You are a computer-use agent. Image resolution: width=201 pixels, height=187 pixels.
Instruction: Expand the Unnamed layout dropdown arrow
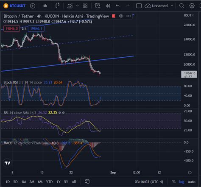click(172, 6)
